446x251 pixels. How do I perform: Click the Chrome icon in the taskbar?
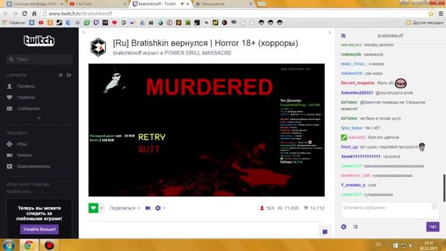[x=29, y=245]
